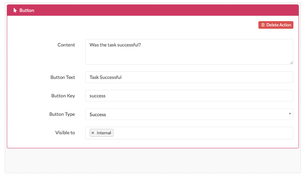
Task: Open the Button Type dropdown showing Success
Action: (x=189, y=114)
